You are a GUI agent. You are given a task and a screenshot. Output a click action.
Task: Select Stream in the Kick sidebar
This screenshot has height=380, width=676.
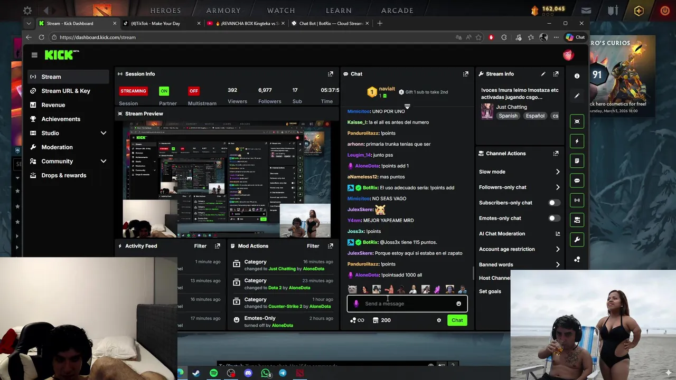pos(68,77)
